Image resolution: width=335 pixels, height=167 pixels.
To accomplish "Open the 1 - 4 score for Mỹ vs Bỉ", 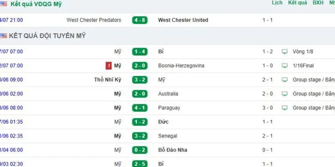I will pyautogui.click(x=140, y=51).
